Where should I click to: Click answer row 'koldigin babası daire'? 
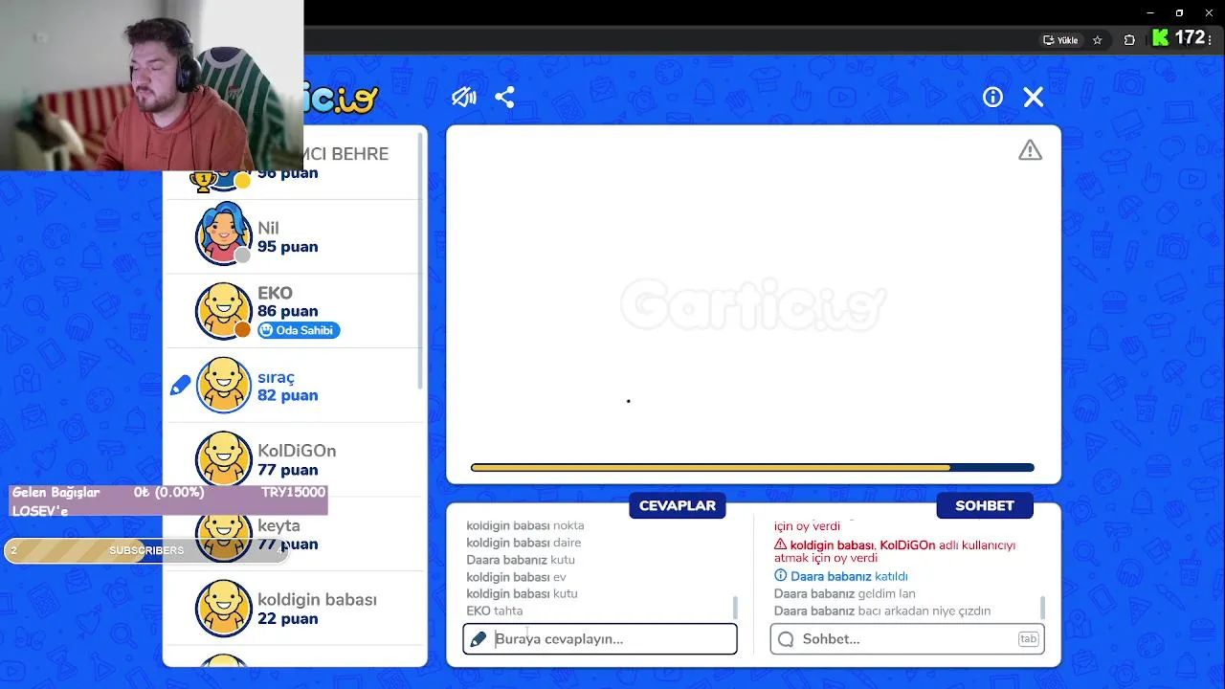point(523,543)
